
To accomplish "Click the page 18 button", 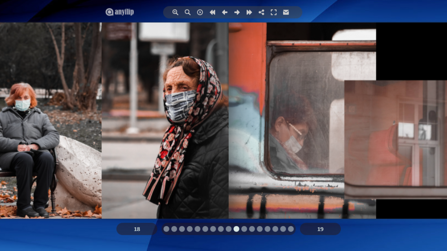I will [137, 229].
